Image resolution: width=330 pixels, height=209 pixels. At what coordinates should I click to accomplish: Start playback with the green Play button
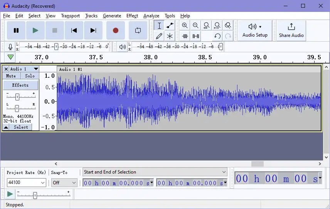tap(35, 30)
